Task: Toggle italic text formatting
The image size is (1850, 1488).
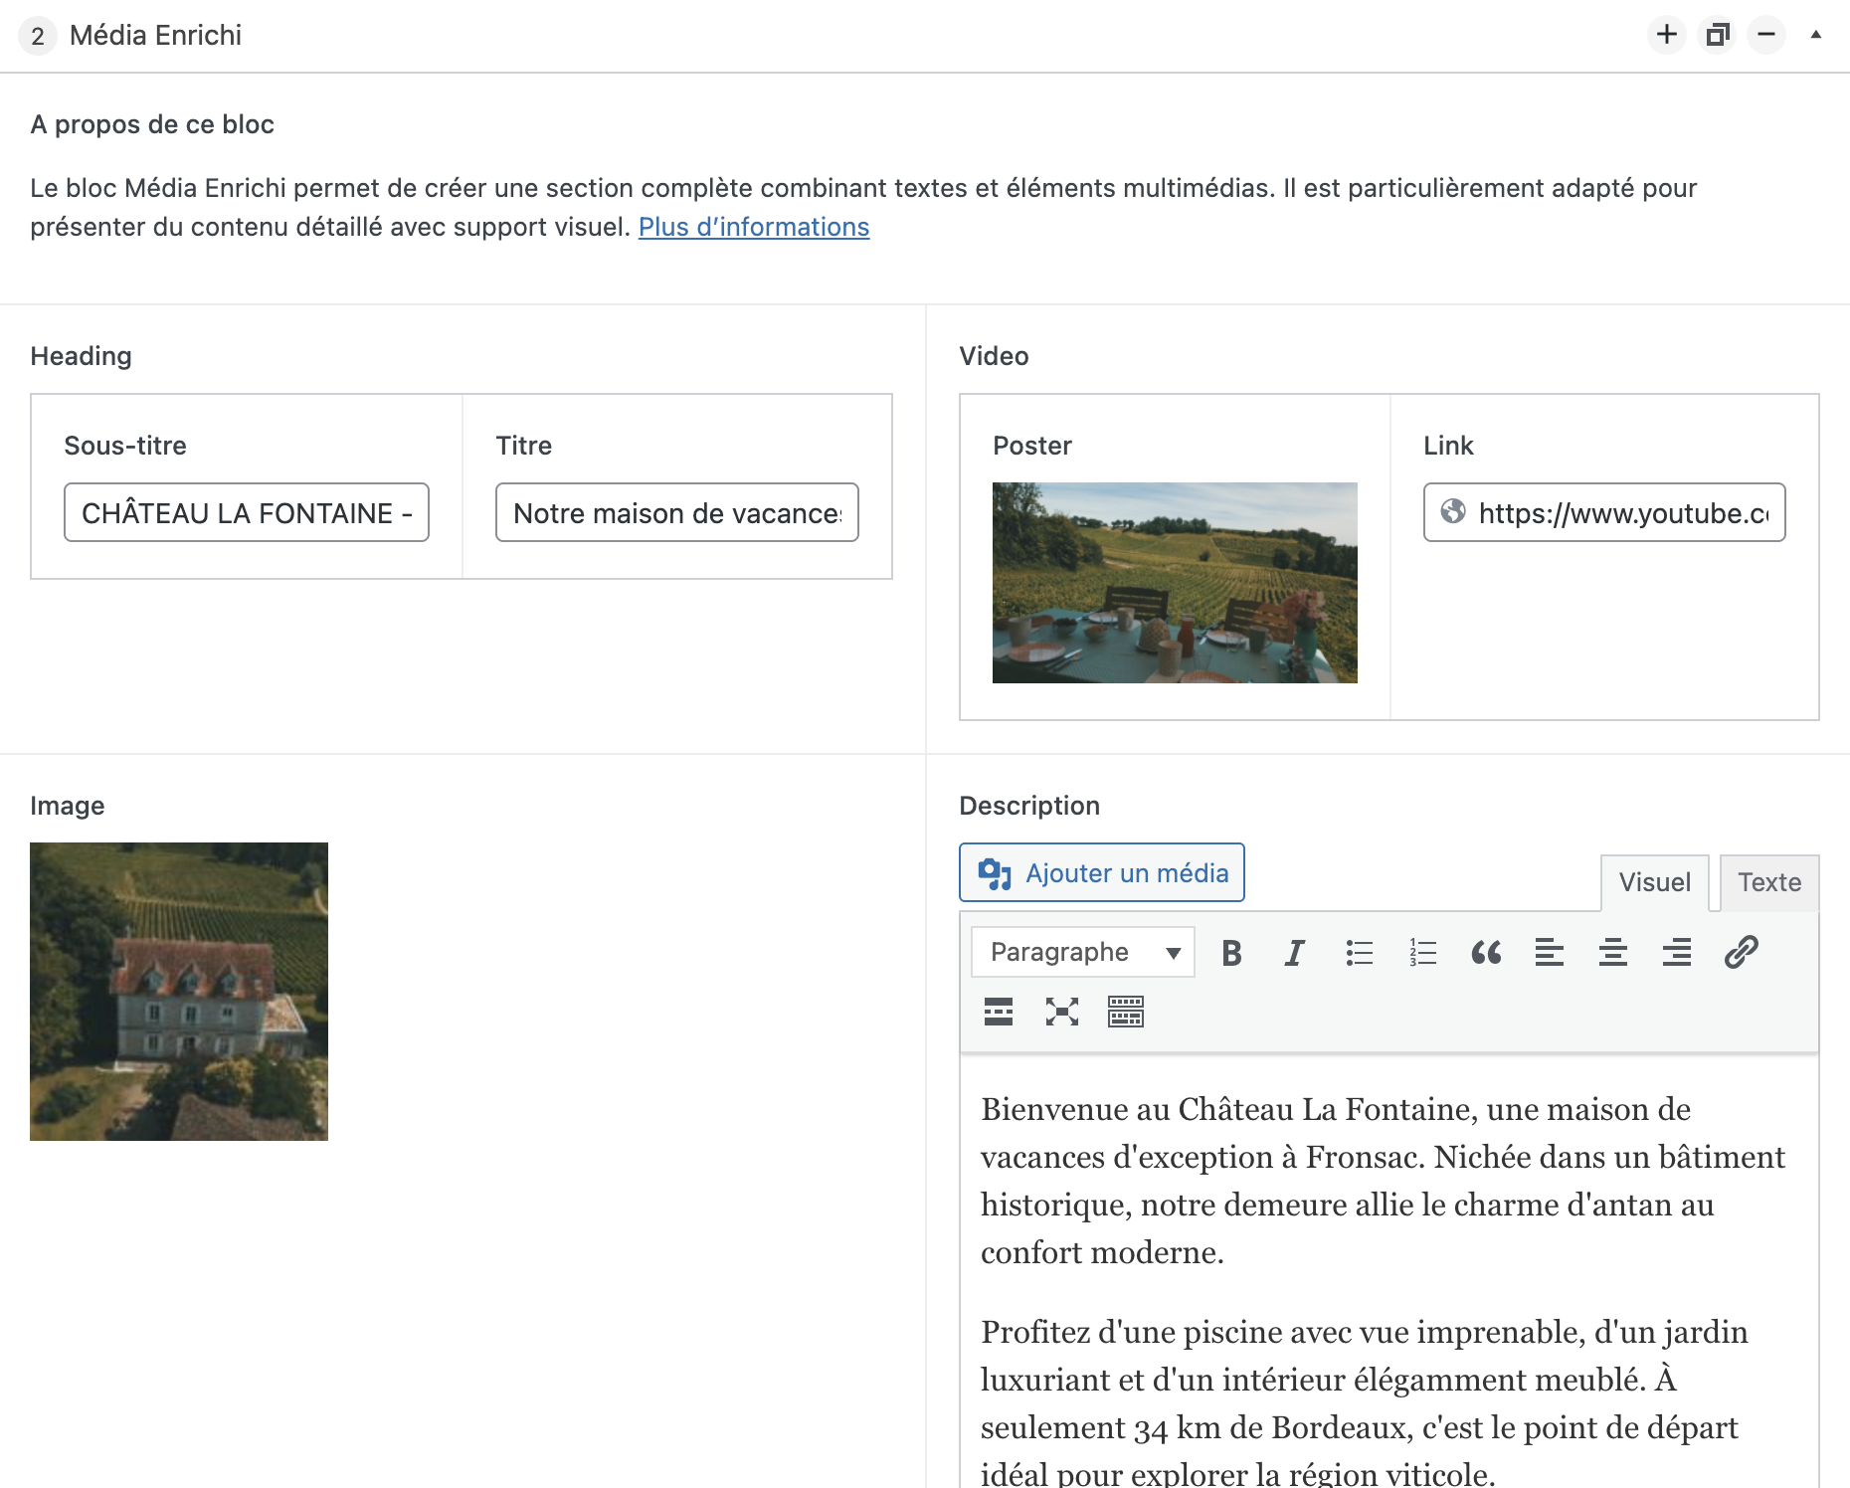Action: [1294, 953]
